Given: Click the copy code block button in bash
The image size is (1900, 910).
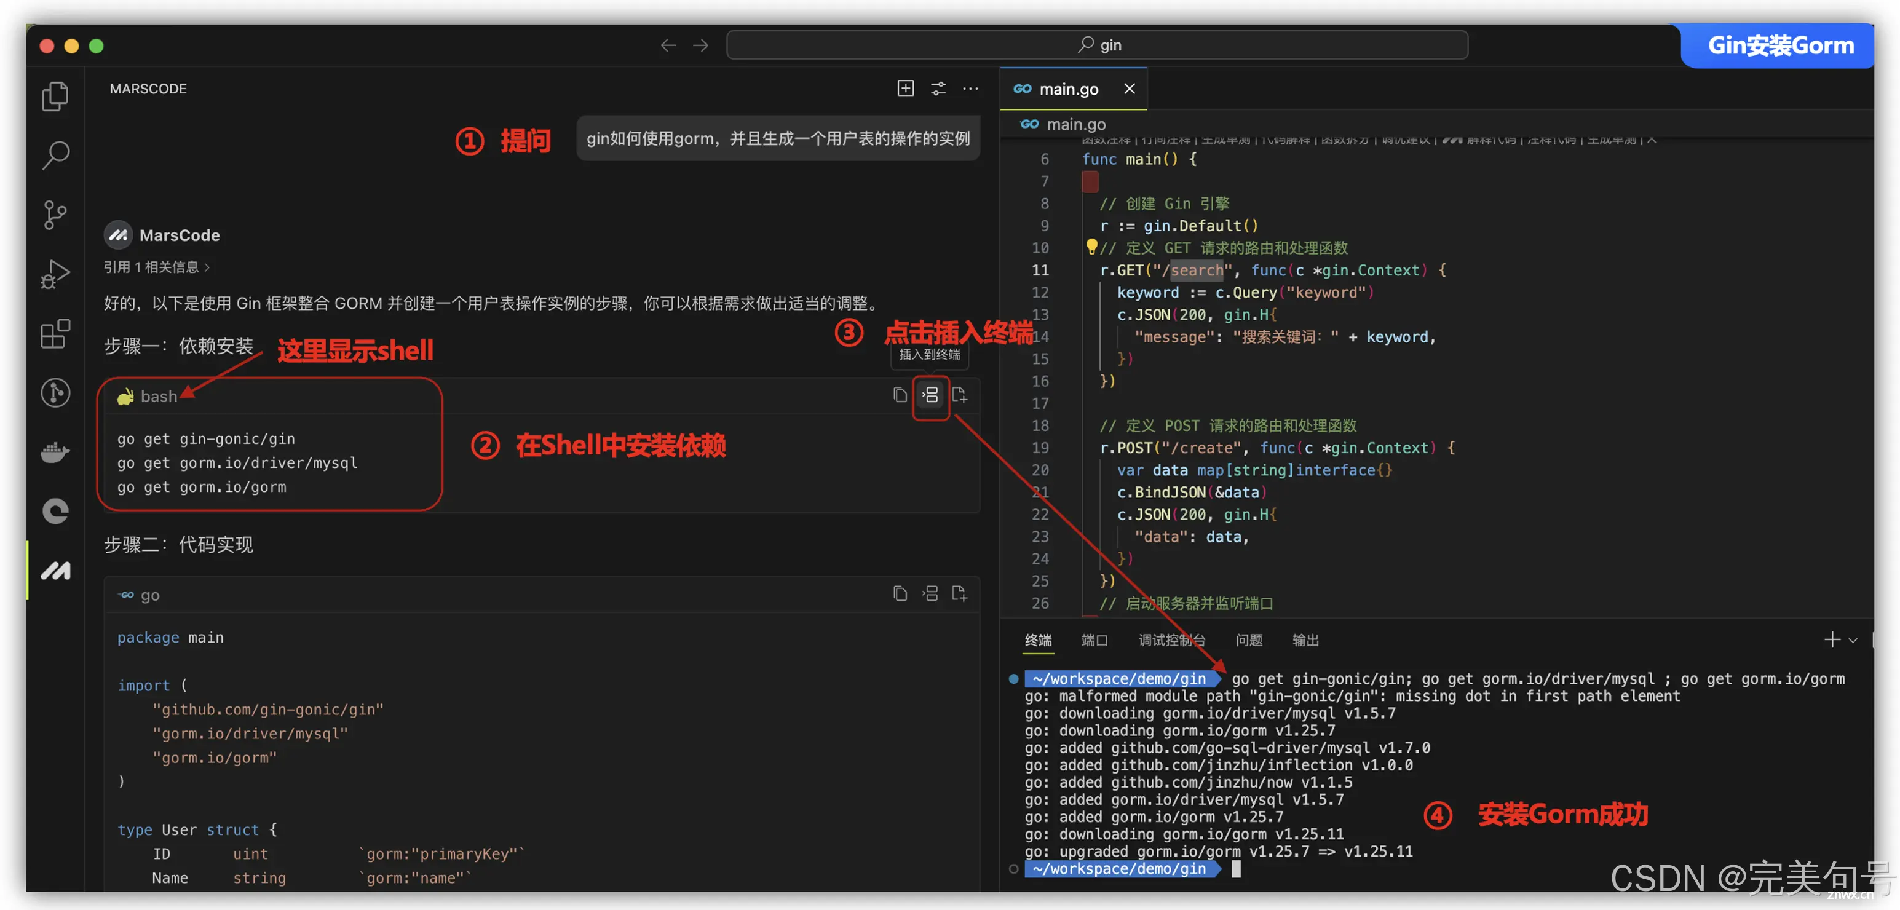Looking at the screenshot, I should tap(897, 395).
